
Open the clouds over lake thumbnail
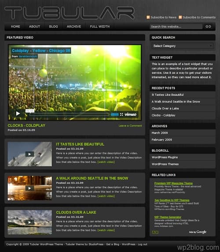pyautogui.click(x=29, y=222)
